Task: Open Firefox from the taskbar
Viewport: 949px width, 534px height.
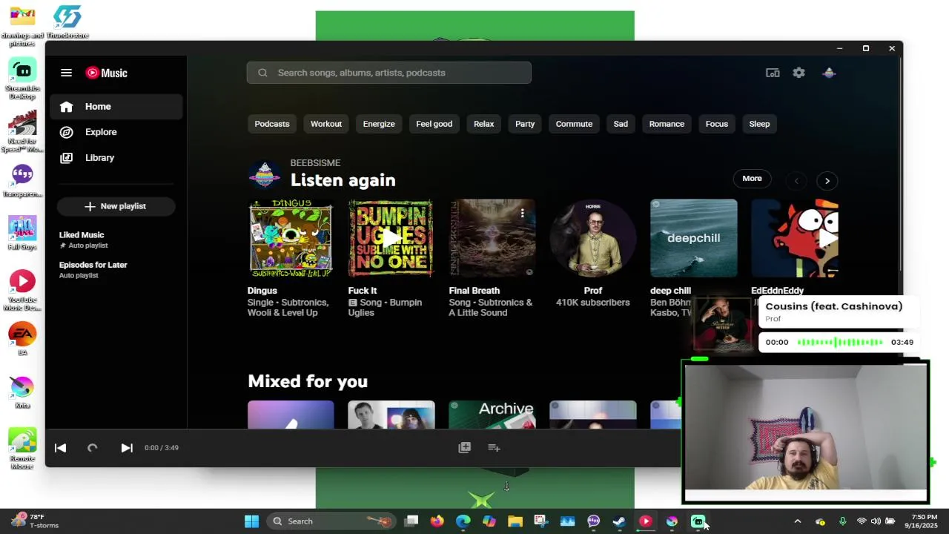Action: (x=437, y=521)
